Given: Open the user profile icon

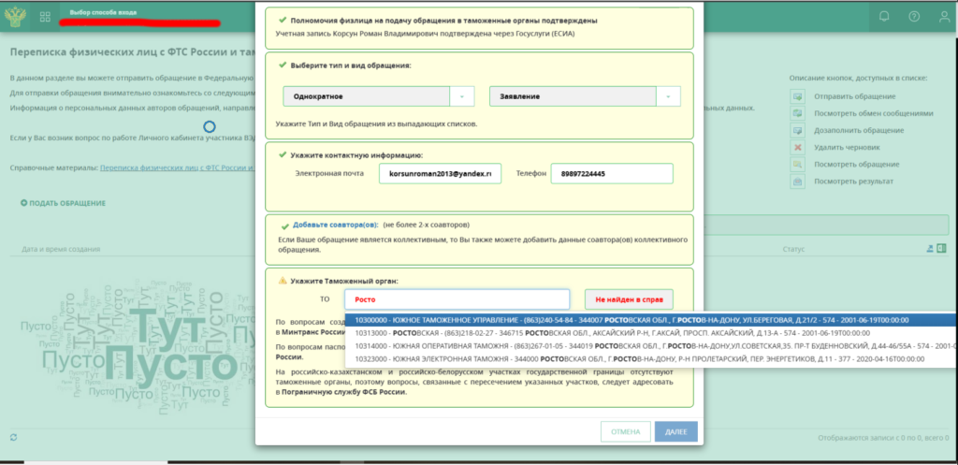Looking at the screenshot, I should (944, 17).
